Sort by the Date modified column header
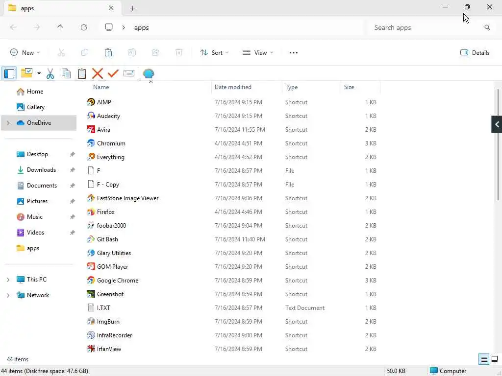502x376 pixels. tap(233, 87)
